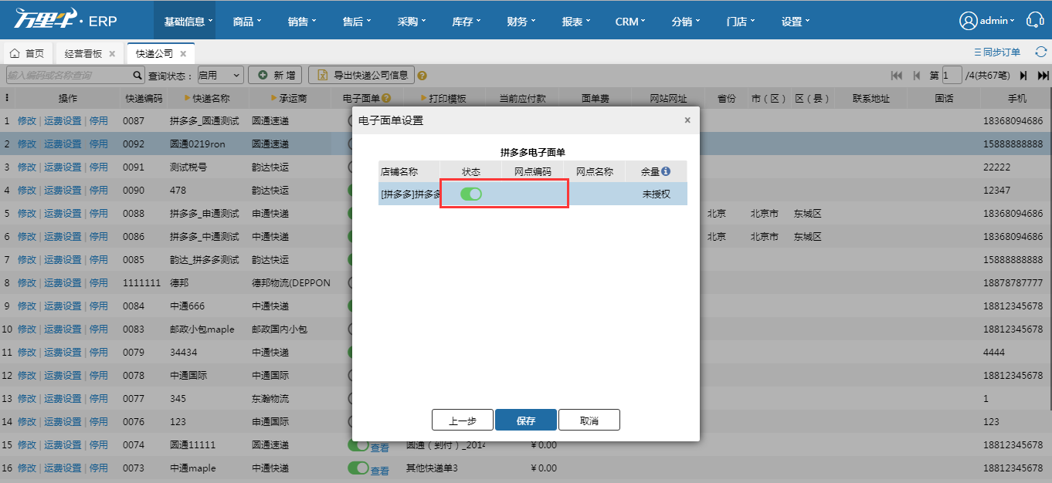1052x483 pixels.
Task: Sort by 快递名称 column
Action: 207,99
